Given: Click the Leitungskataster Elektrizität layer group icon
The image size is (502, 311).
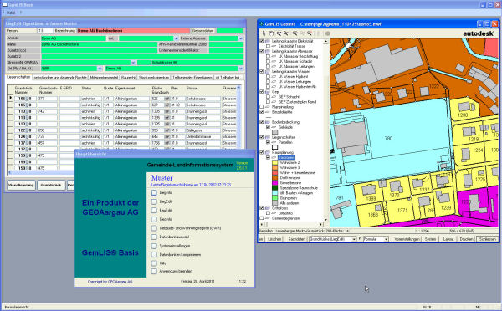Looking at the screenshot, I should (x=268, y=41).
